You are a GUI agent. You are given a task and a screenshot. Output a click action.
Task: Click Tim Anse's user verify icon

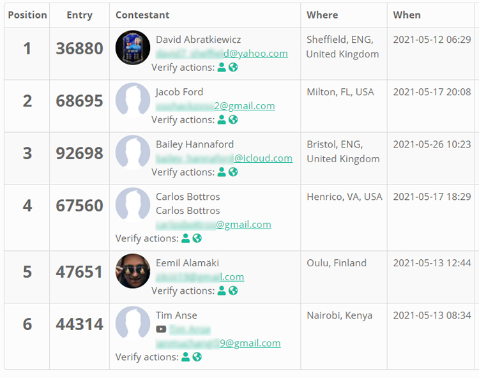point(185,357)
